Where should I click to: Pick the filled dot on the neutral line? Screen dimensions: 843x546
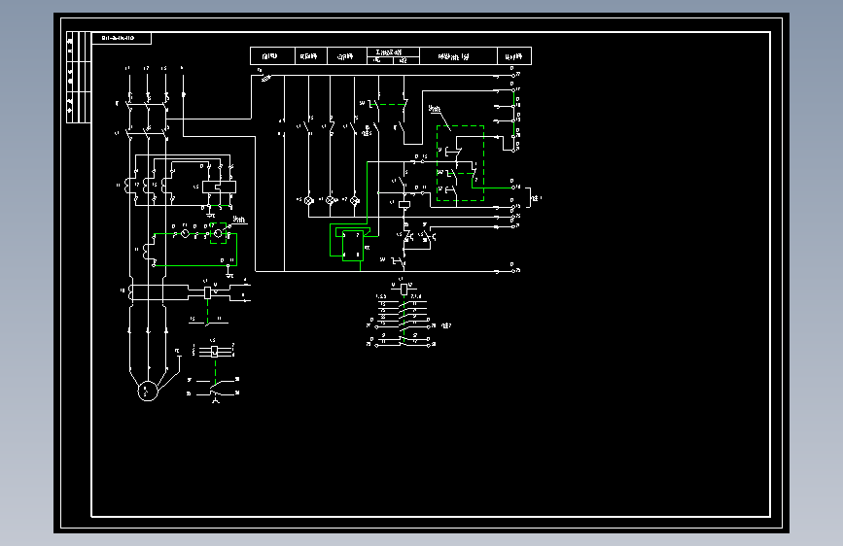(x=184, y=94)
